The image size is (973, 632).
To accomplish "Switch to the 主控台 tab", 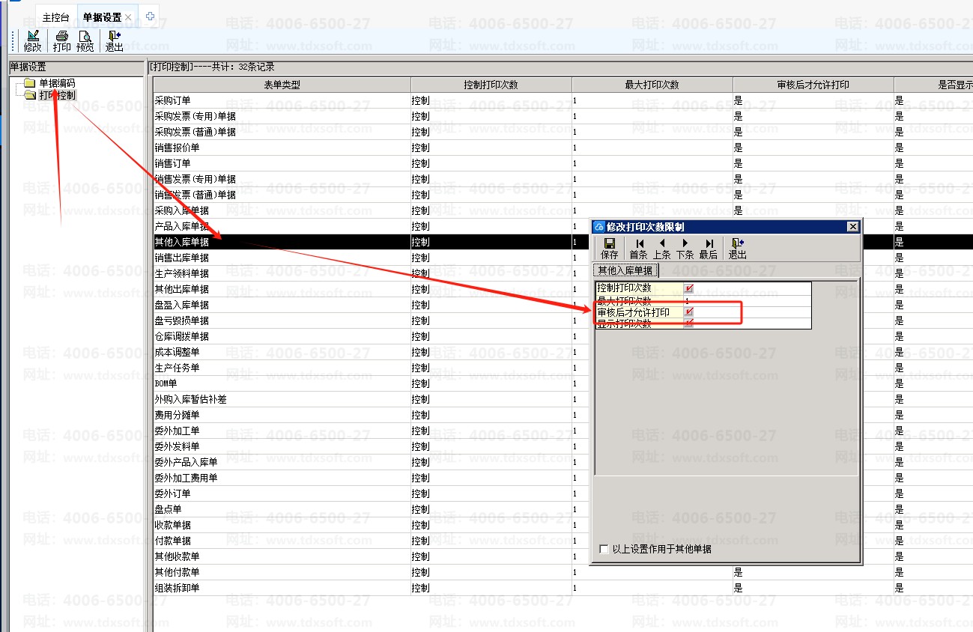I will pos(55,16).
